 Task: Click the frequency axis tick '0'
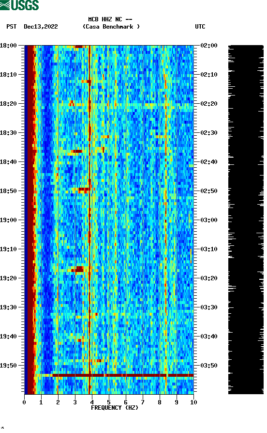(x=24, y=402)
